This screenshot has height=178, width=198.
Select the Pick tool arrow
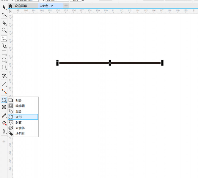click(4, 7)
